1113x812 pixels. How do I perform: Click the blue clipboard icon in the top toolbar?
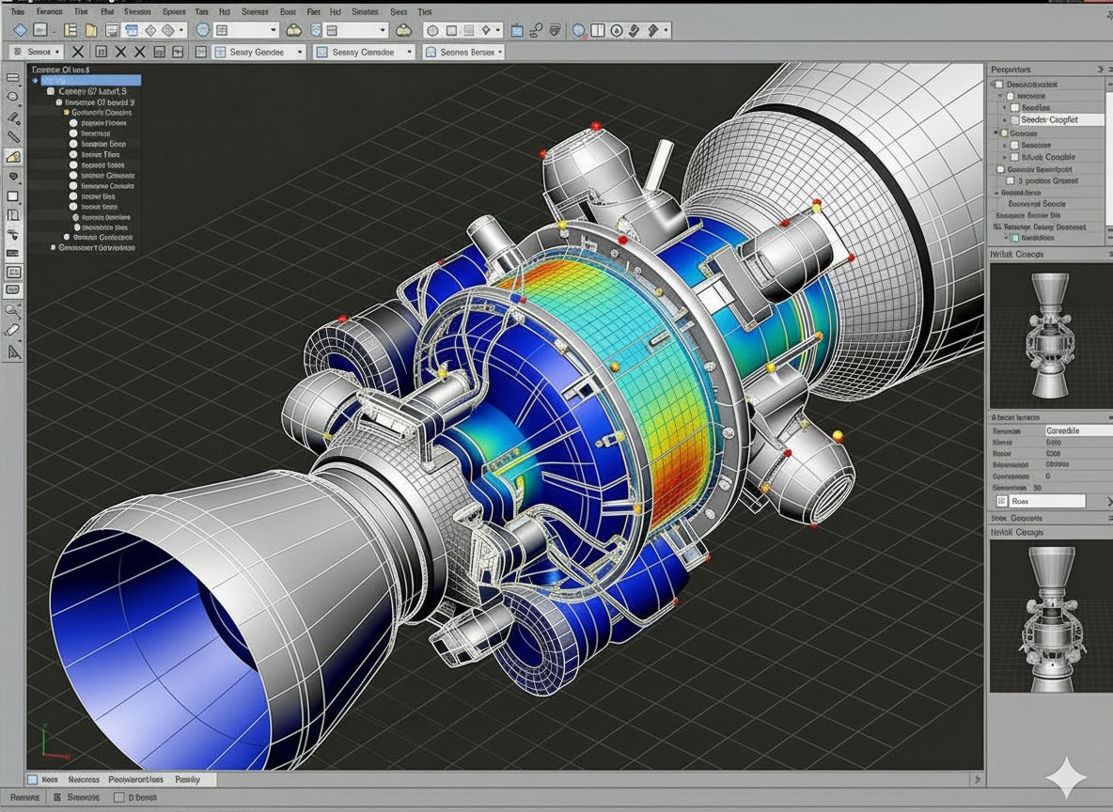517,30
